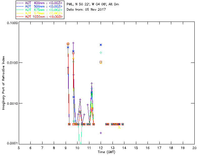Click the x-axis tick label 7
Screen dimensions: 200x160
[42, 148]
